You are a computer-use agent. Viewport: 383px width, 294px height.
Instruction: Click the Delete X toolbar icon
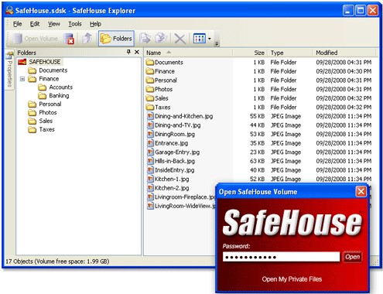click(180, 39)
